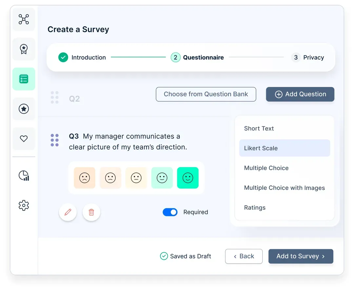Select the saddest frowning face option
This screenshot has height=290, width=354.
tap(85, 178)
